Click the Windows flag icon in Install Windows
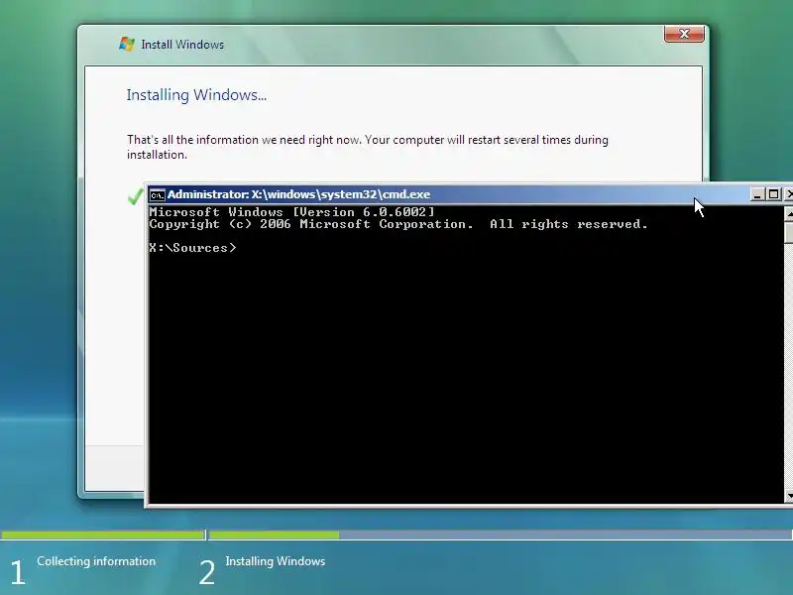Screen dimensions: 793x595 click(127, 44)
